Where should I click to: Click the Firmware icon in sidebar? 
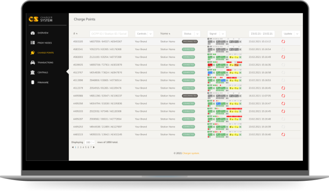[x=33, y=82]
